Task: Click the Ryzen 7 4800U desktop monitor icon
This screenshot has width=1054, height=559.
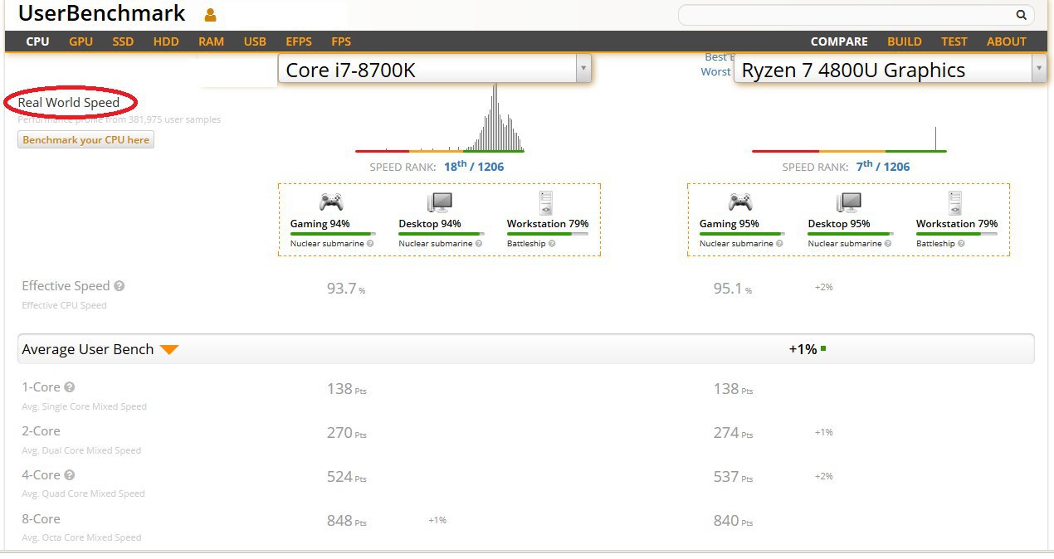Action: (848, 202)
